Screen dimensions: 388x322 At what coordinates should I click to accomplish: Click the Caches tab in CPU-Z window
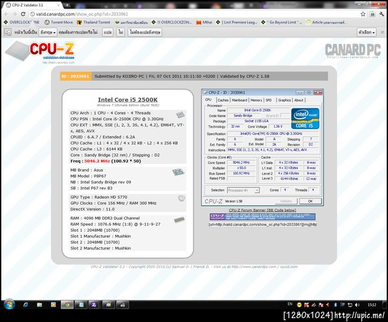pos(223,100)
